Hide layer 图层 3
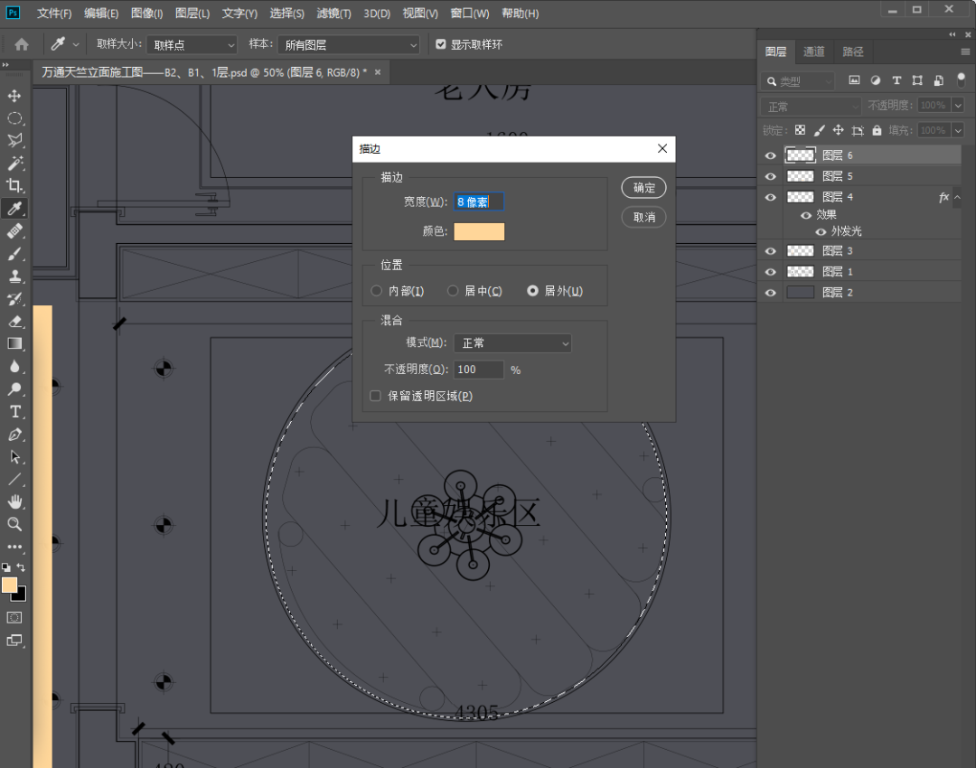This screenshot has height=768, width=976. pos(771,251)
